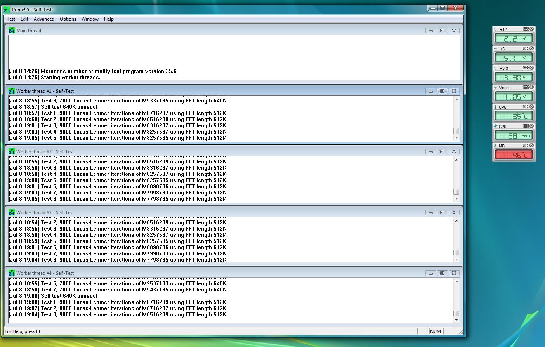The image size is (545, 347).
Task: Click the scroll-up arrow in Worker thread #3
Action: point(456,221)
